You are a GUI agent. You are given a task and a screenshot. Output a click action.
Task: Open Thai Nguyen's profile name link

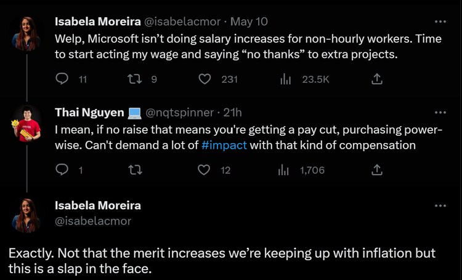[88, 112]
